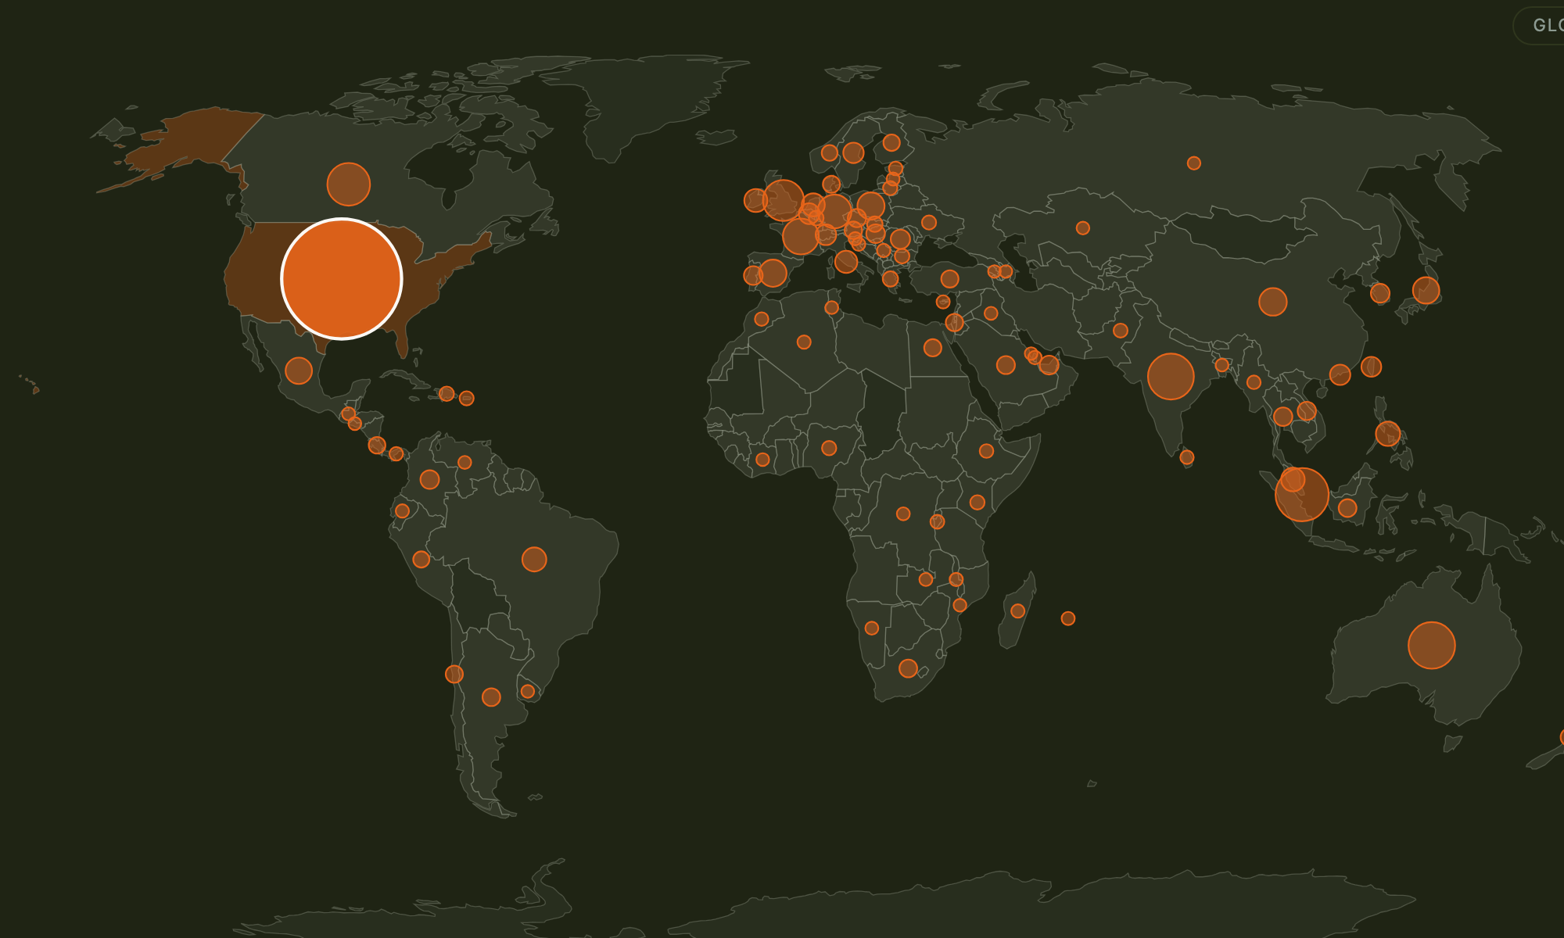This screenshot has width=1564, height=938.
Task: Click the Philippines bubble
Action: pos(1387,433)
